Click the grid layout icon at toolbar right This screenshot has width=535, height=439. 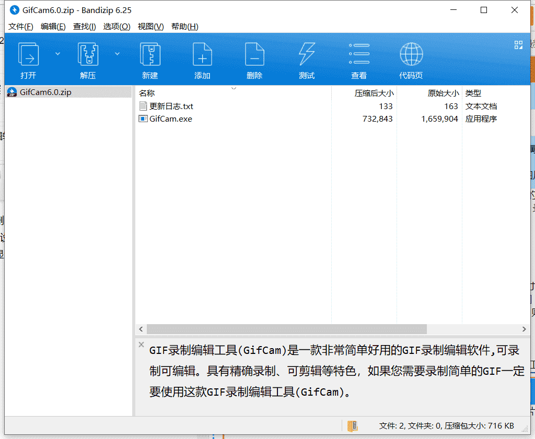pyautogui.click(x=518, y=45)
